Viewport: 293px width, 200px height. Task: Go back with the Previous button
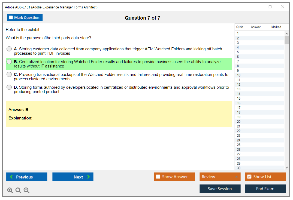pos(27,177)
